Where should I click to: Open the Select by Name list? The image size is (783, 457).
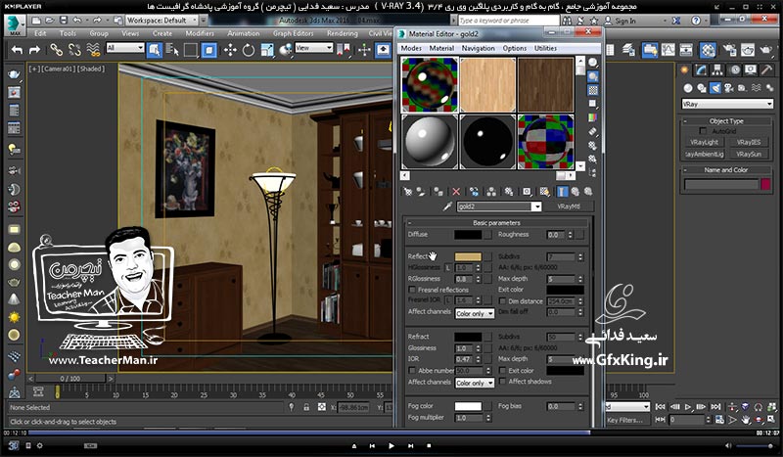[172, 50]
